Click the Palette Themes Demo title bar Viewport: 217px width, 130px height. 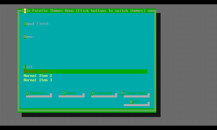[x=87, y=11]
